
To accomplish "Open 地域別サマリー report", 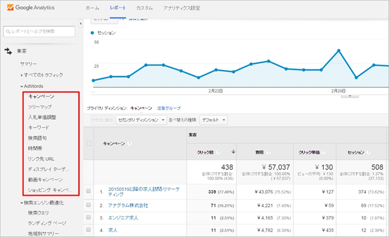I will 44,233.
